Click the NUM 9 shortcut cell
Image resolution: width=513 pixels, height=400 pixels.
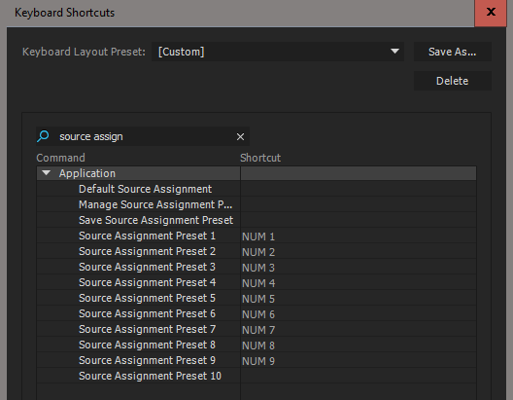(x=359, y=360)
